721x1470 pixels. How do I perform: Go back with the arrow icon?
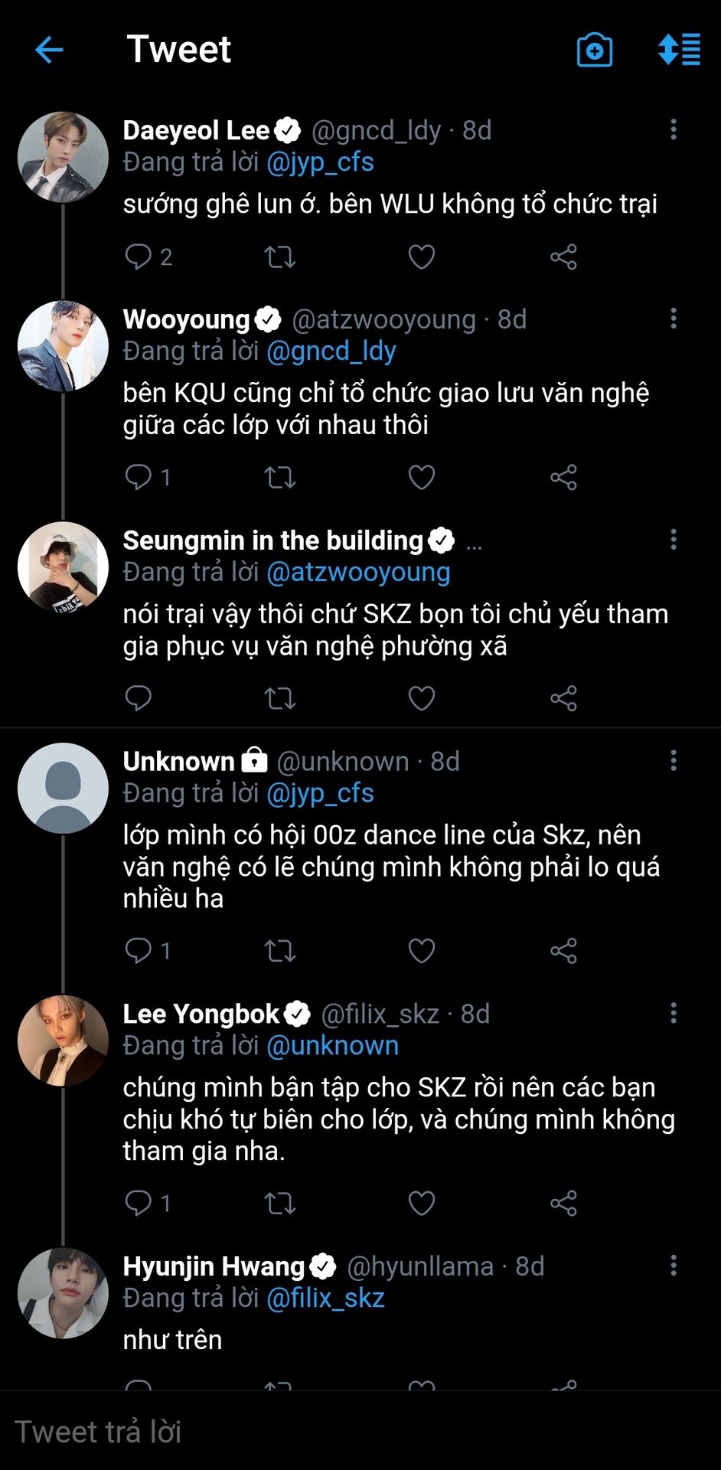click(49, 51)
